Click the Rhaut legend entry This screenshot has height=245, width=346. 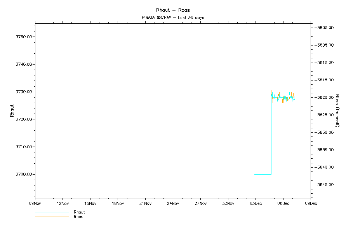[x=79, y=212]
